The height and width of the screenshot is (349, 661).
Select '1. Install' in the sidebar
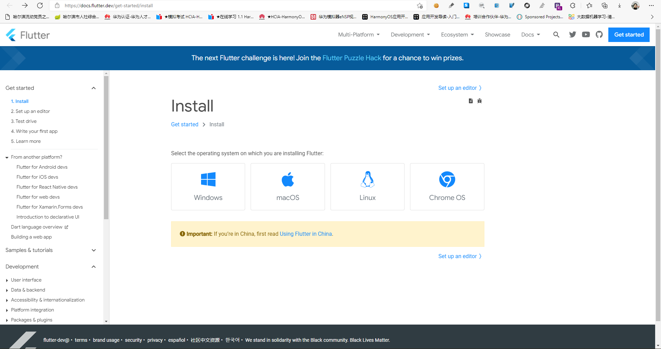[x=20, y=101]
